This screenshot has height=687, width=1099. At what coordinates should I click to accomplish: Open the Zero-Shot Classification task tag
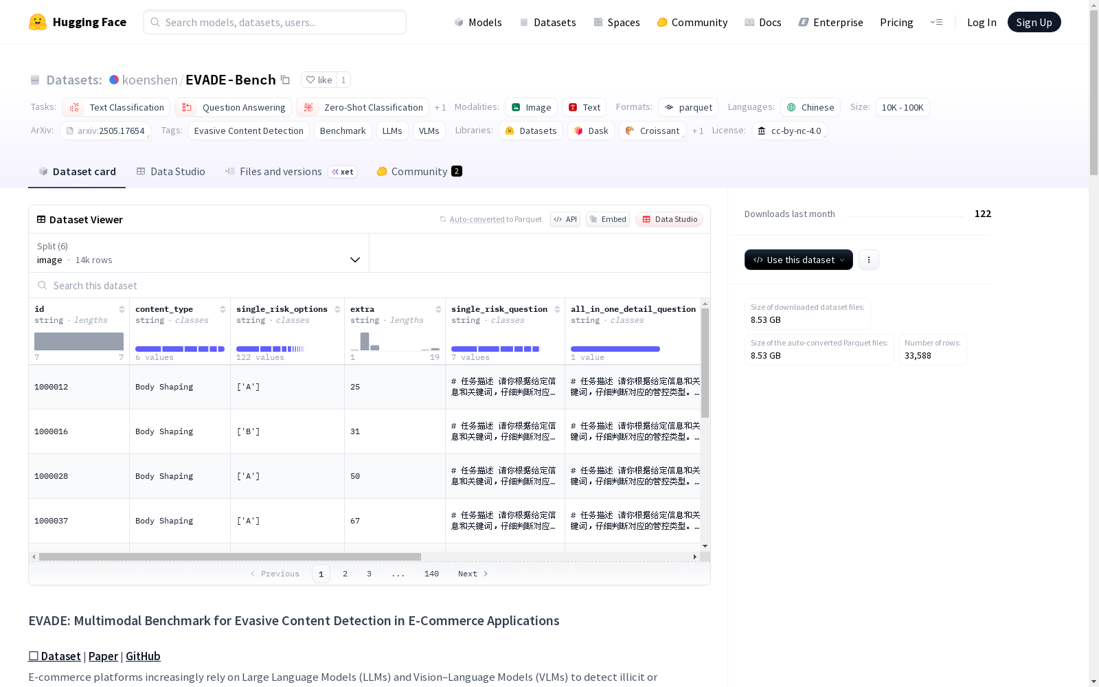coord(363,107)
